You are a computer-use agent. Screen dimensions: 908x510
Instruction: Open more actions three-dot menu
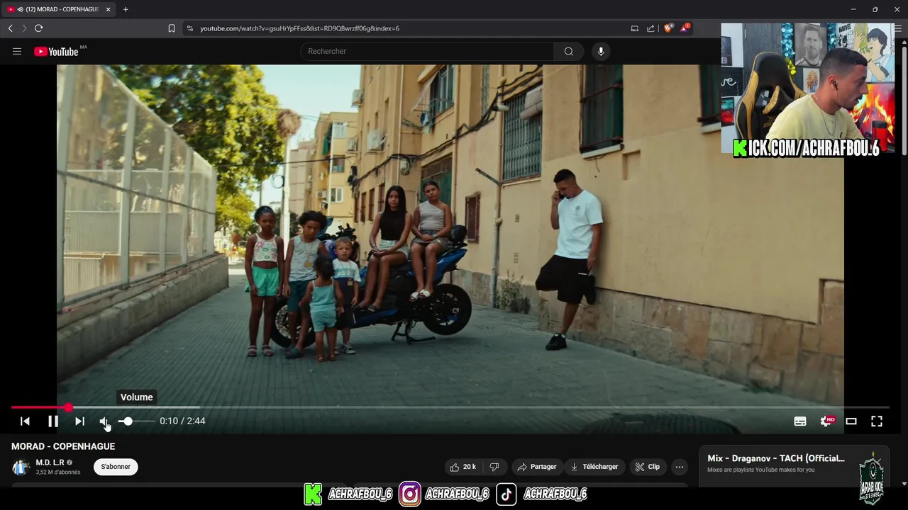(680, 467)
